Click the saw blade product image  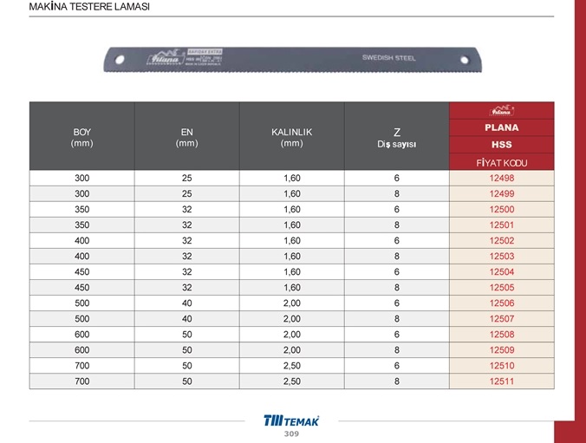pyautogui.click(x=293, y=59)
